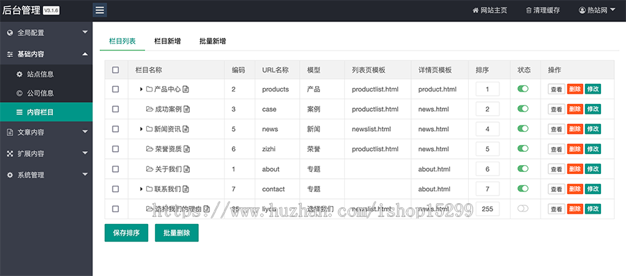
Task: Disable status toggle for news row
Action: click(x=522, y=129)
